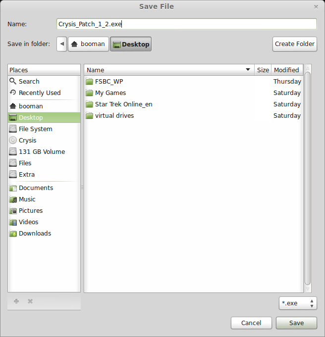Sort by Size column header
325x337 pixels.
tap(263, 70)
